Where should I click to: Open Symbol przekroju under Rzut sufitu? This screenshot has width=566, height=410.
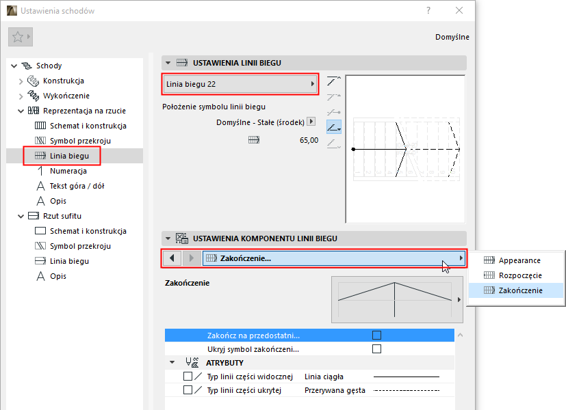pos(80,246)
